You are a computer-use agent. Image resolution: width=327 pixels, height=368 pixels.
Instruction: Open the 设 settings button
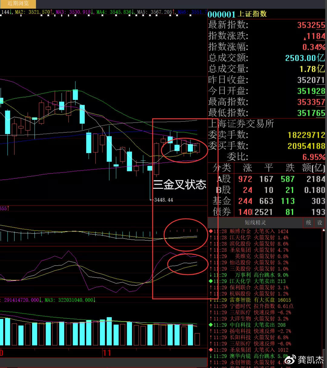(x=319, y=223)
